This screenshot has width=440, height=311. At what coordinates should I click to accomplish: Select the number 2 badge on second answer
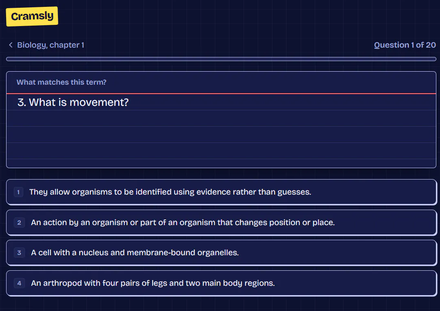pos(19,223)
